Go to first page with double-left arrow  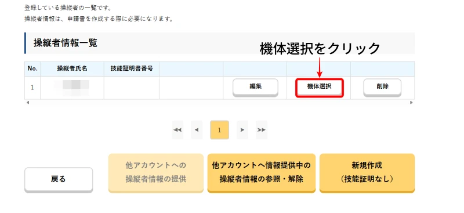point(177,130)
